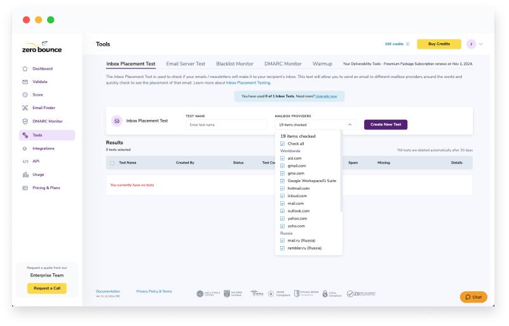
Task: Click the Test Name column header
Action: (128, 163)
